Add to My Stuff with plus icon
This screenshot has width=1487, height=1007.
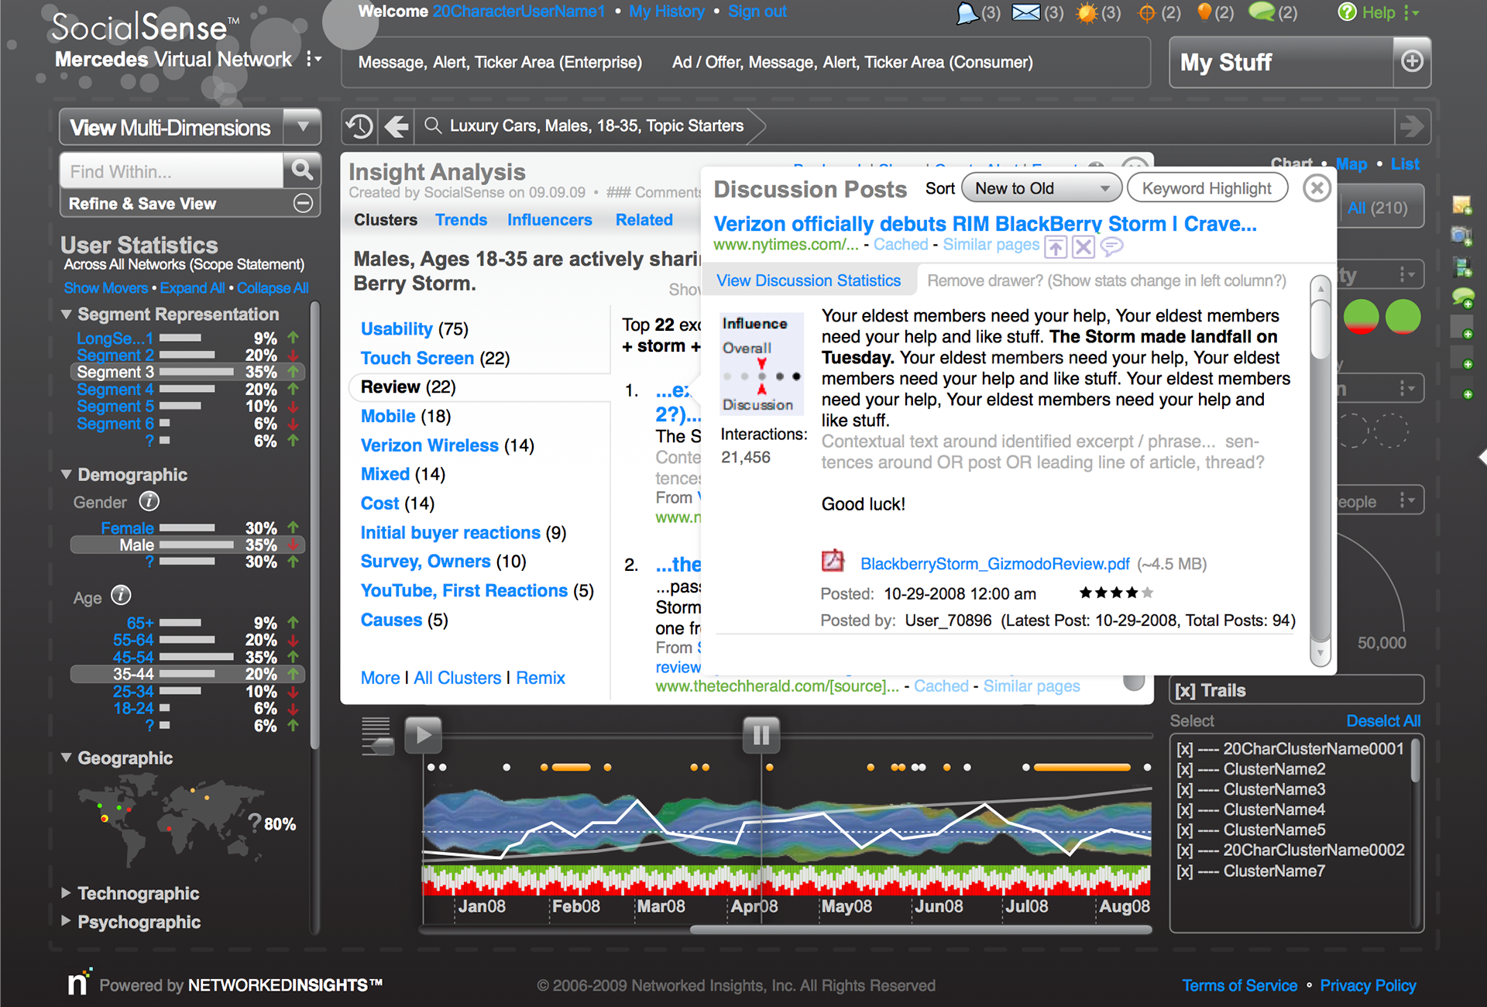tap(1412, 61)
